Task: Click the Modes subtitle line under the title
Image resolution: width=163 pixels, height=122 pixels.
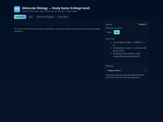Action: [x=50, y=11]
